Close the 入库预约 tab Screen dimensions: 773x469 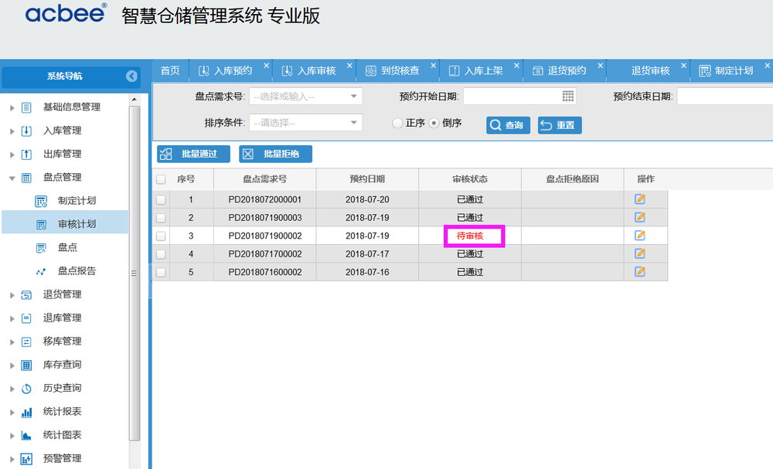pyautogui.click(x=266, y=66)
